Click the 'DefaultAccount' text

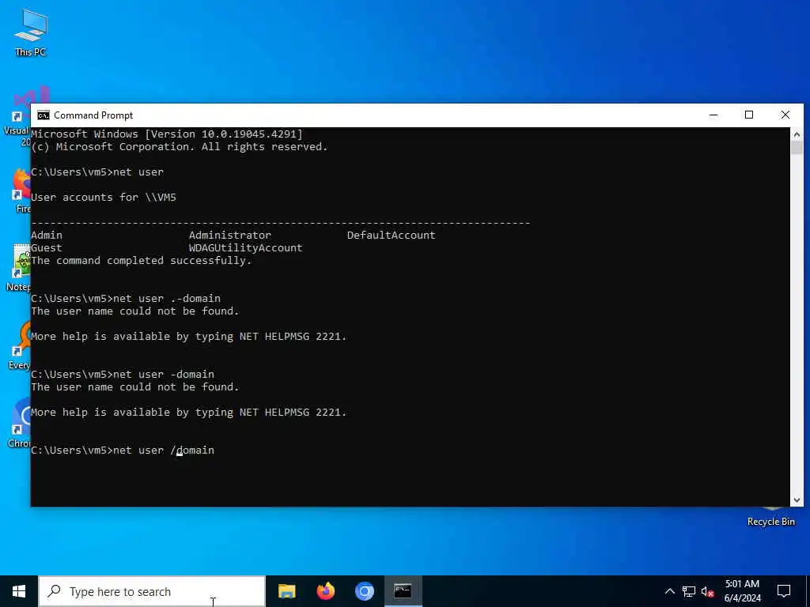point(391,235)
